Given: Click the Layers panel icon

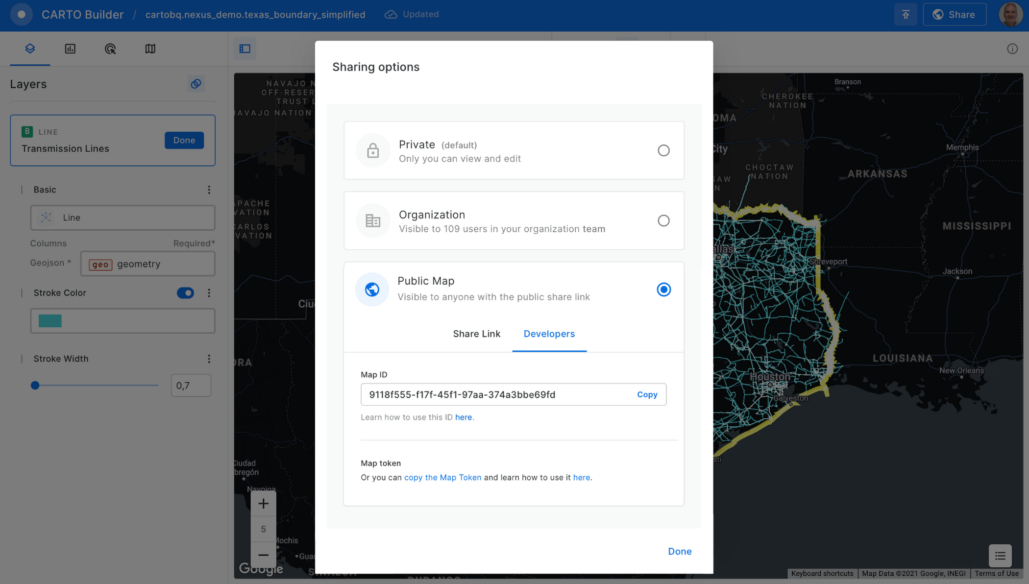Looking at the screenshot, I should point(29,48).
